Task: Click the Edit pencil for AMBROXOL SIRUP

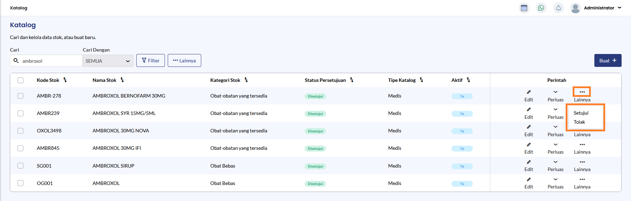Action: (529, 162)
